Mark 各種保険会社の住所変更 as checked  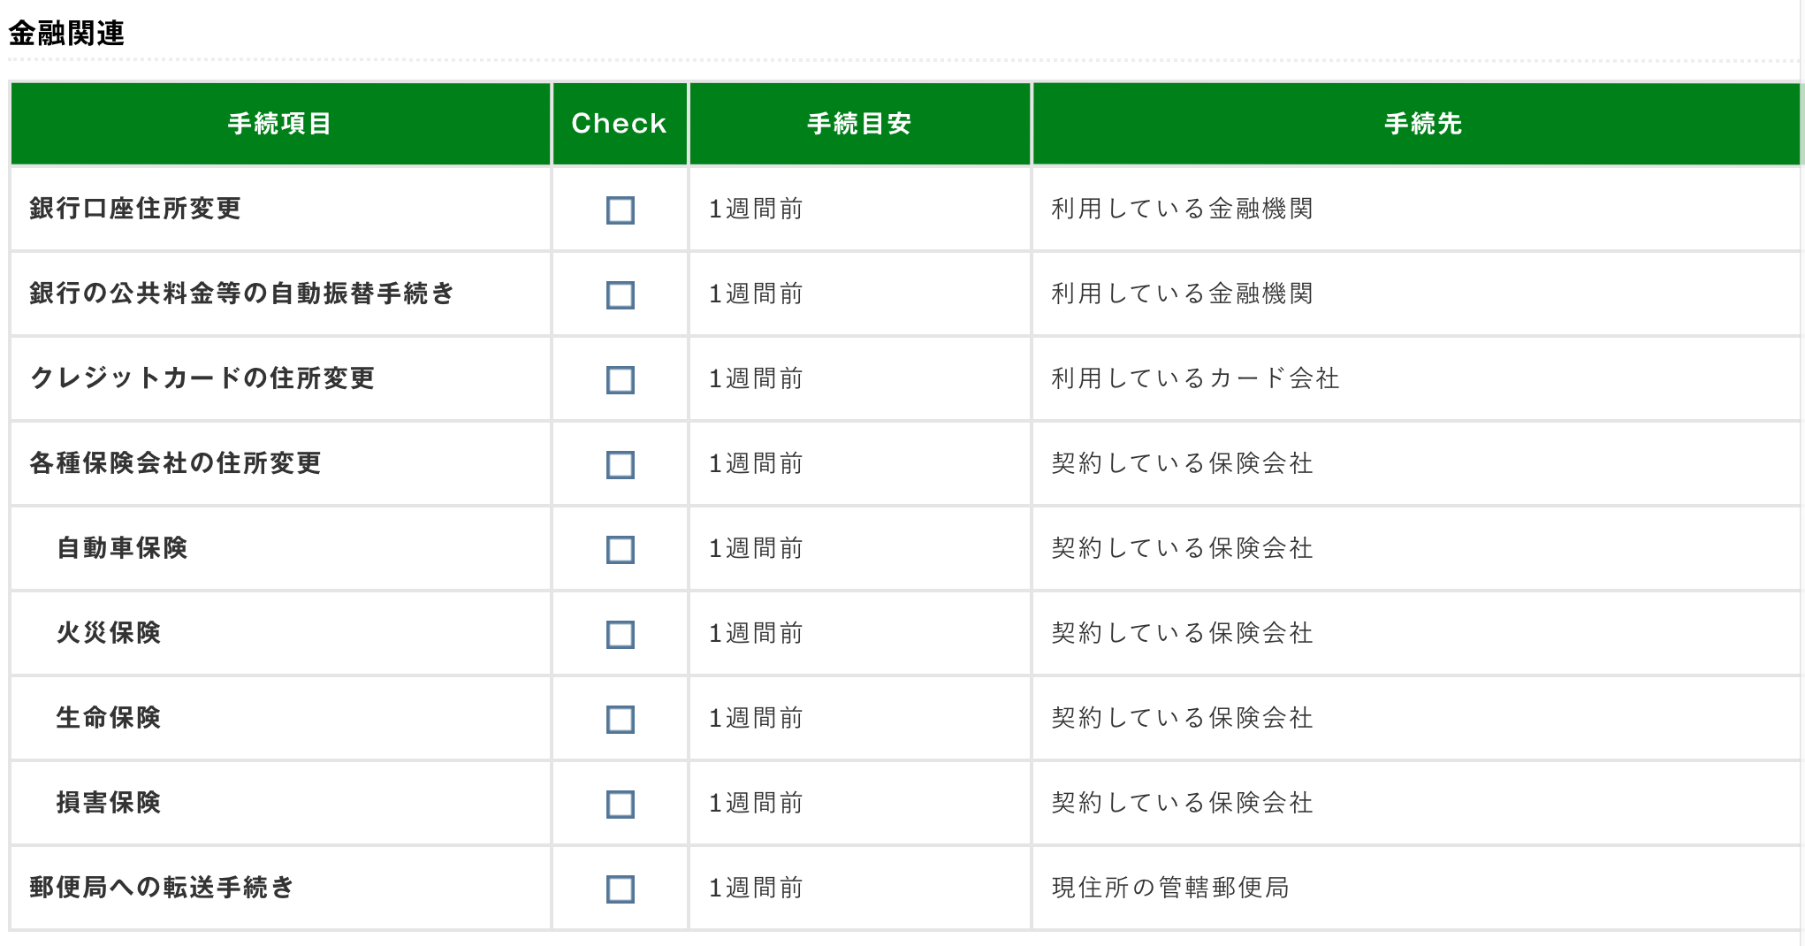point(620,465)
